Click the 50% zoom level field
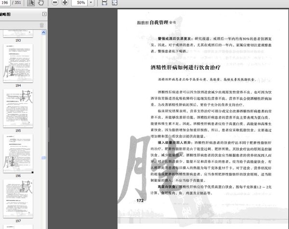The width and height of the screenshot is (289, 229). click(79, 3)
